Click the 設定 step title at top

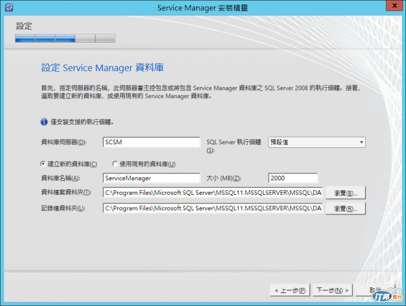[x=24, y=26]
